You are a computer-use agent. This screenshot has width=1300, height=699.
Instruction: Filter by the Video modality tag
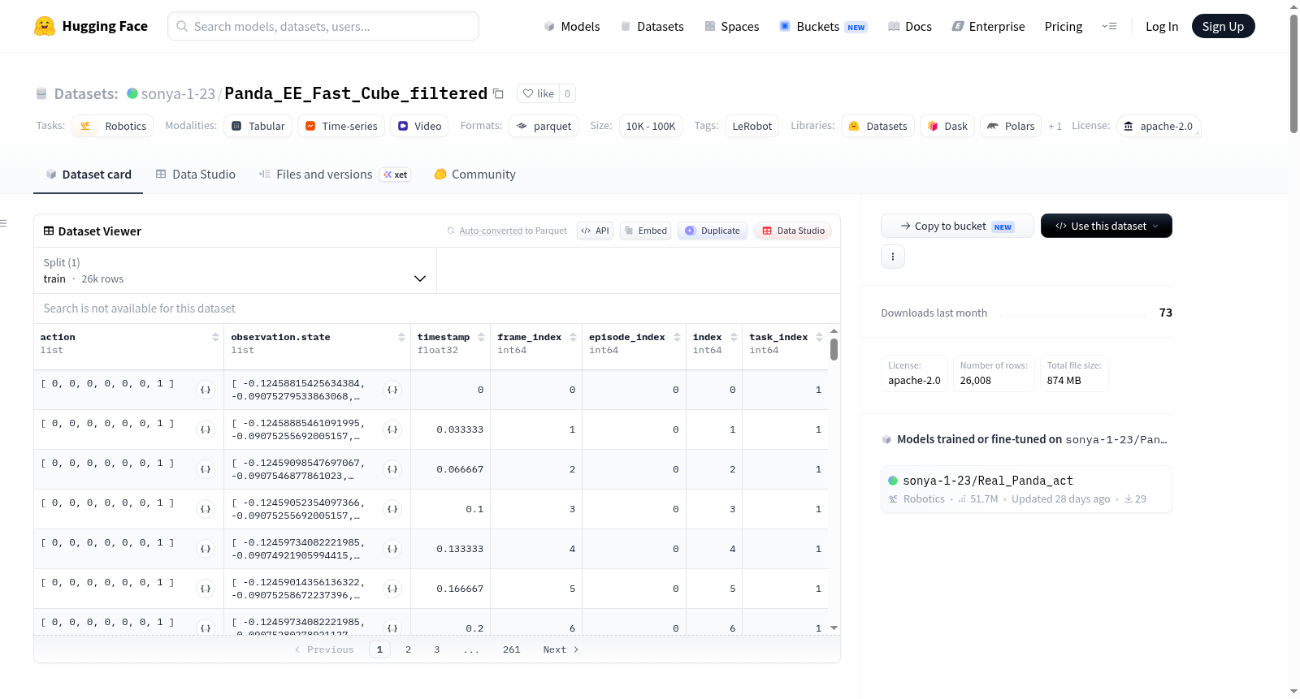pyautogui.click(x=419, y=126)
